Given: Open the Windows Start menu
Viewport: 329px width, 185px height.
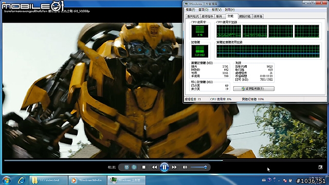Looking at the screenshot, I should (6, 180).
